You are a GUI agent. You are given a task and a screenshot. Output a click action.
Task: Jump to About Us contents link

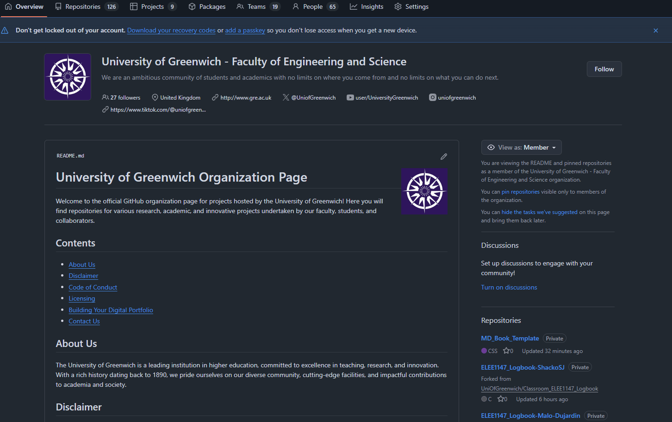82,265
